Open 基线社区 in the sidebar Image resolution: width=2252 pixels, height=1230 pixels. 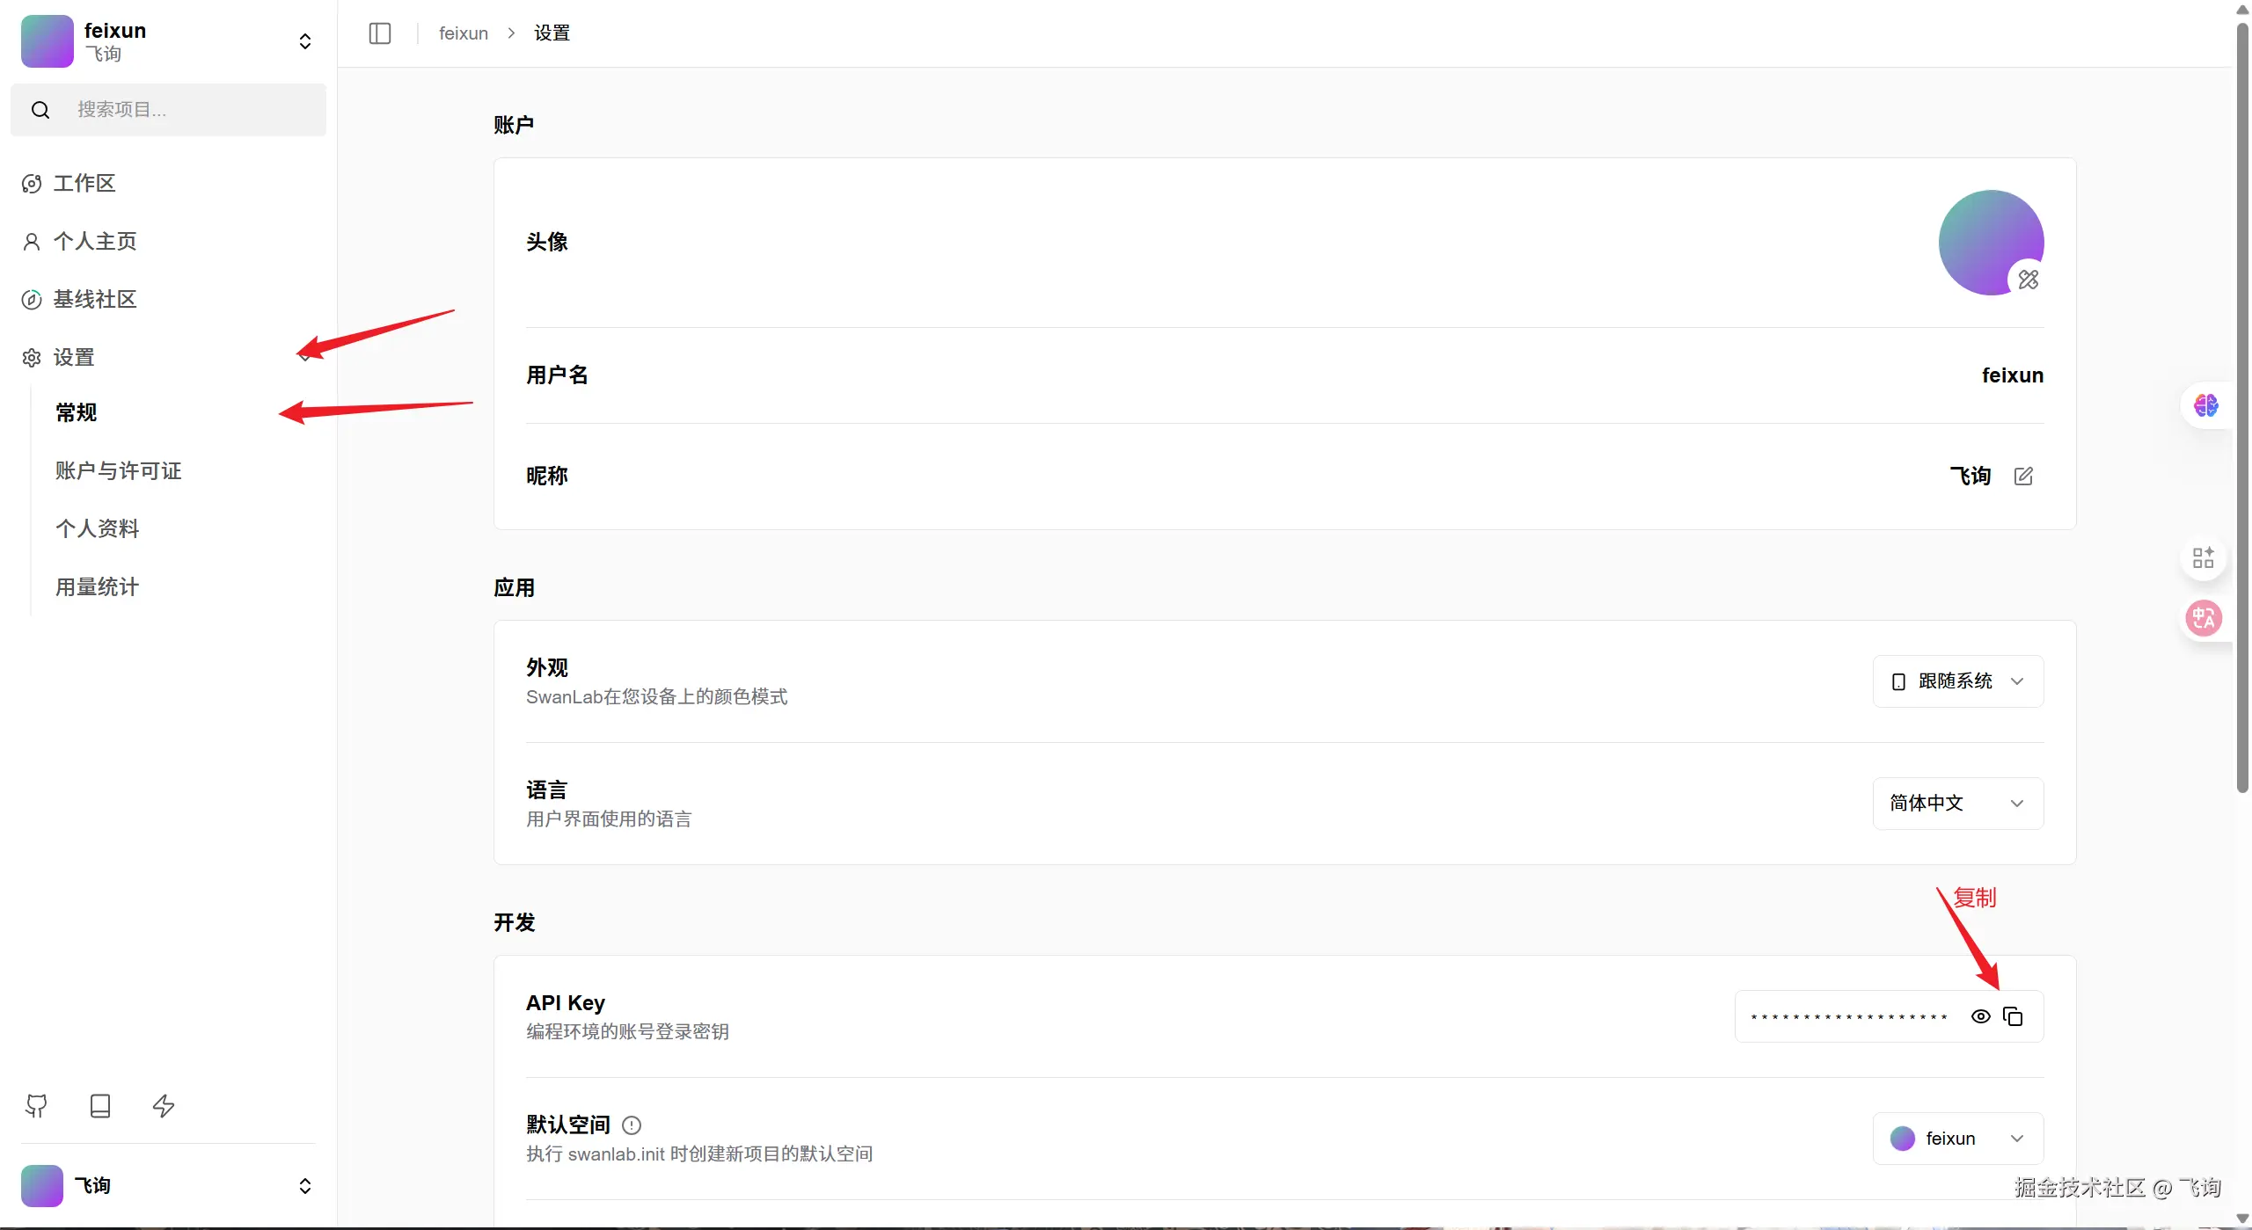pos(95,299)
